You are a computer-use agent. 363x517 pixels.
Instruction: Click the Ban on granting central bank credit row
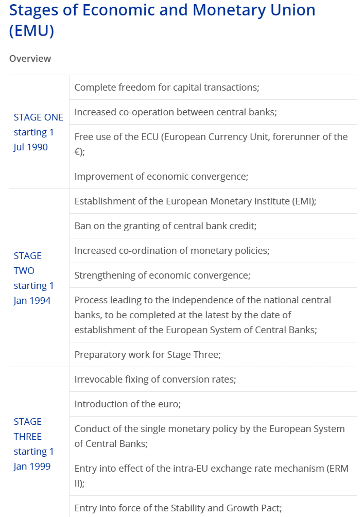tap(165, 226)
